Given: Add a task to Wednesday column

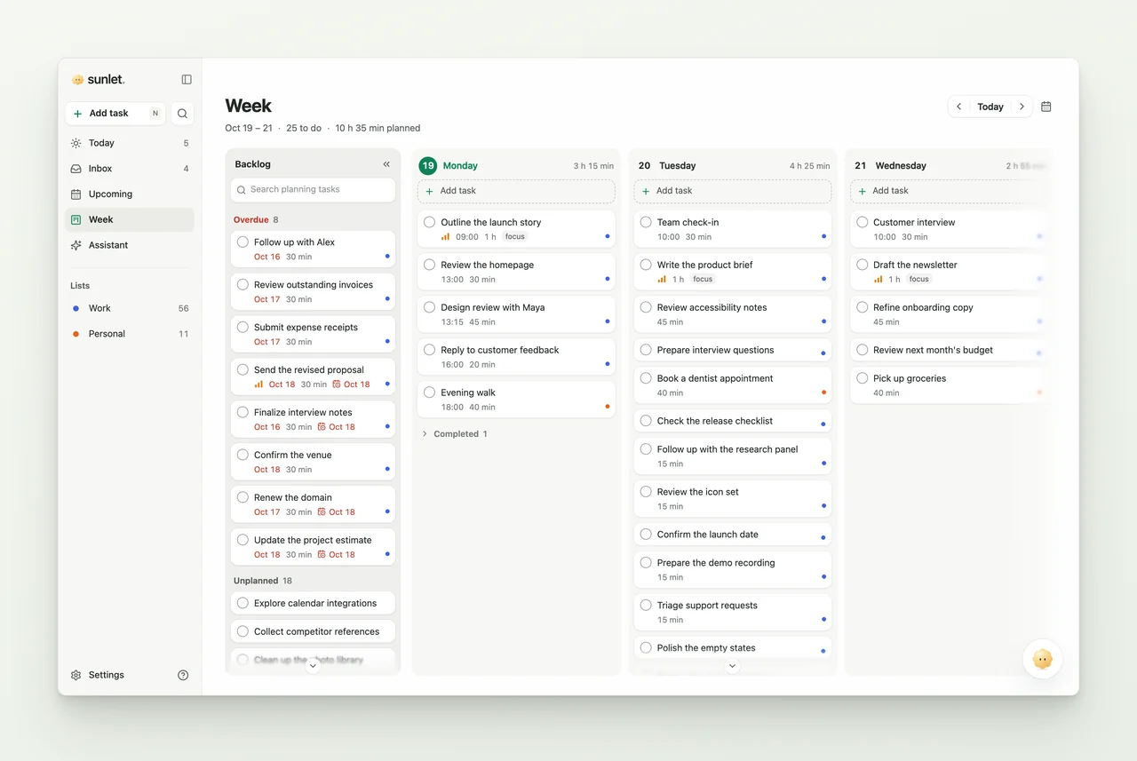Looking at the screenshot, I should pyautogui.click(x=949, y=191).
